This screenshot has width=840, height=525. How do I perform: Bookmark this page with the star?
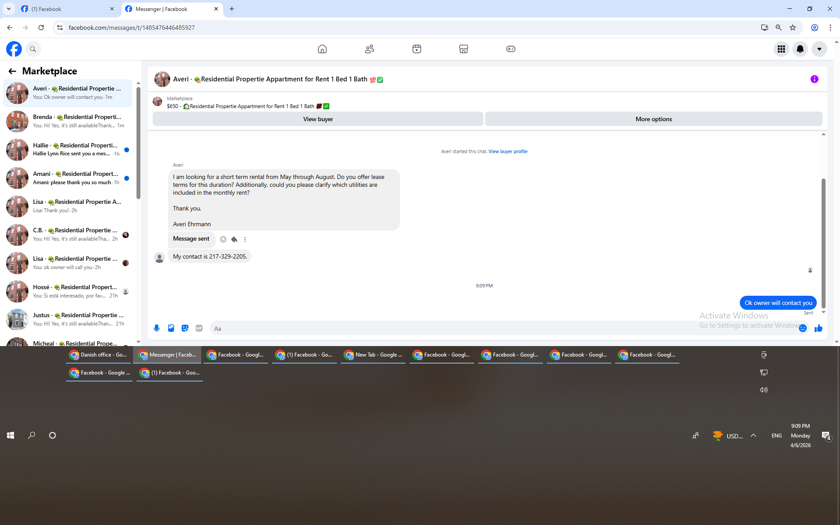click(x=793, y=28)
